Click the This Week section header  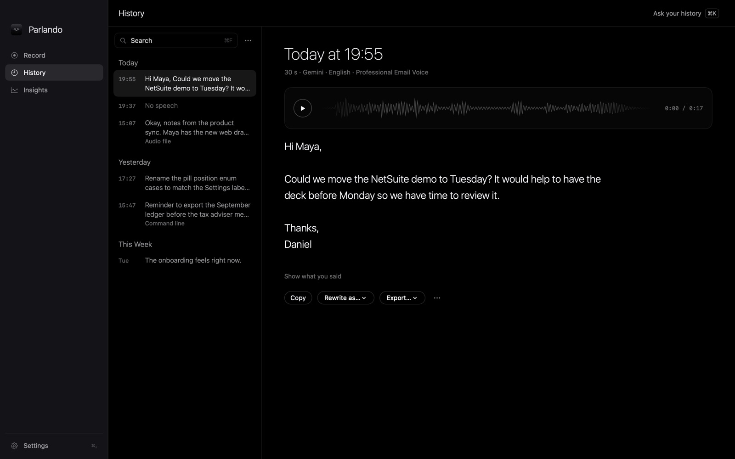pos(135,245)
